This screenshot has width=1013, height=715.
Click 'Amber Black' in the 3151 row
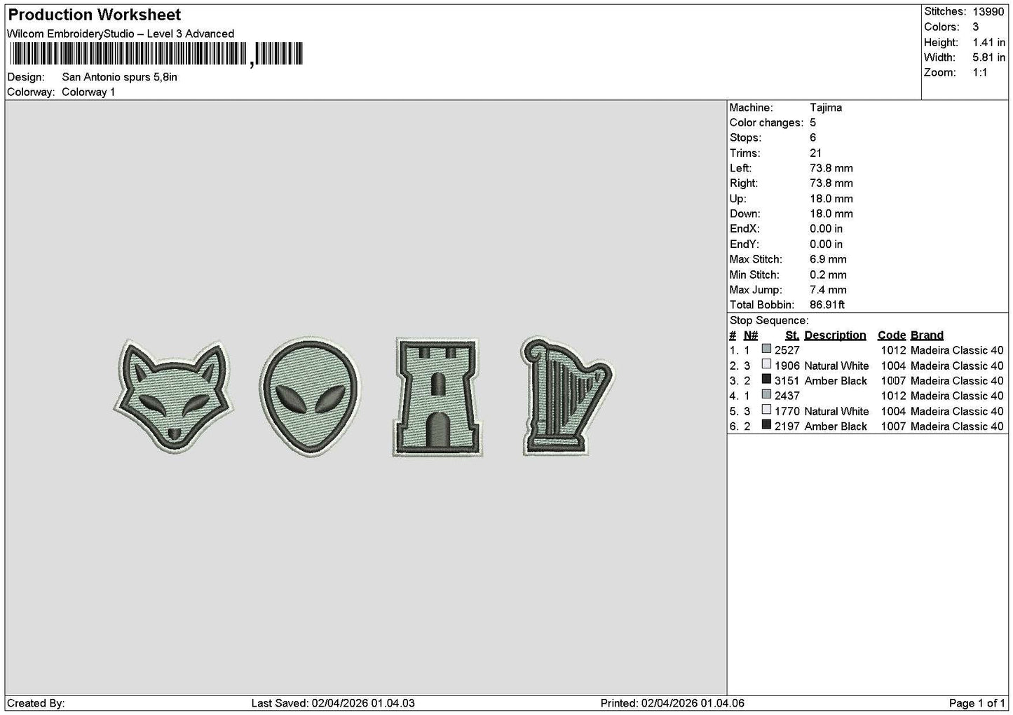point(836,381)
